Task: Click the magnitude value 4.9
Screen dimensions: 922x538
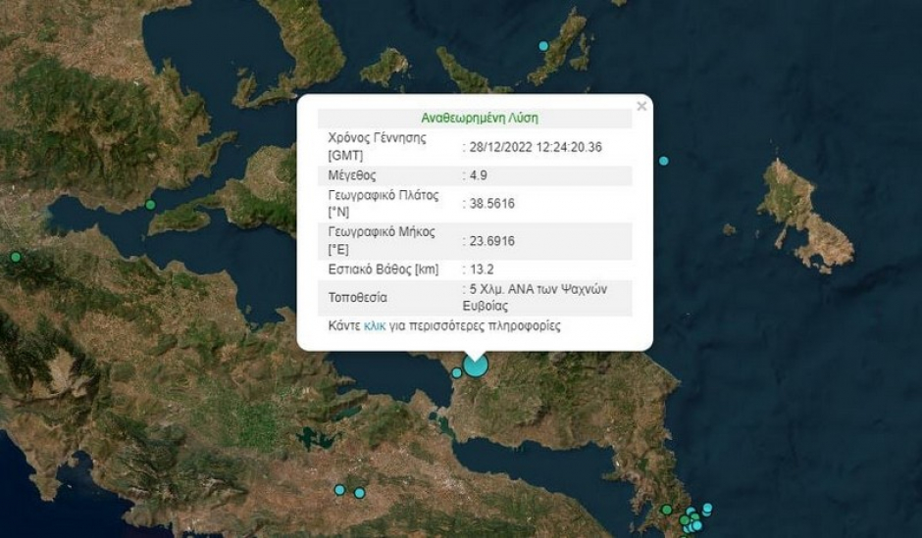Action: pos(478,175)
